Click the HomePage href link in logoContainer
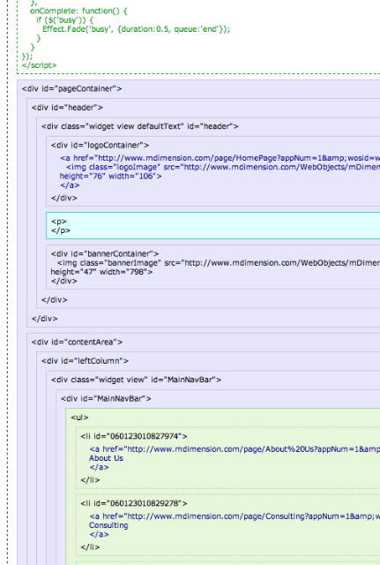The height and width of the screenshot is (565, 380). click(220, 158)
